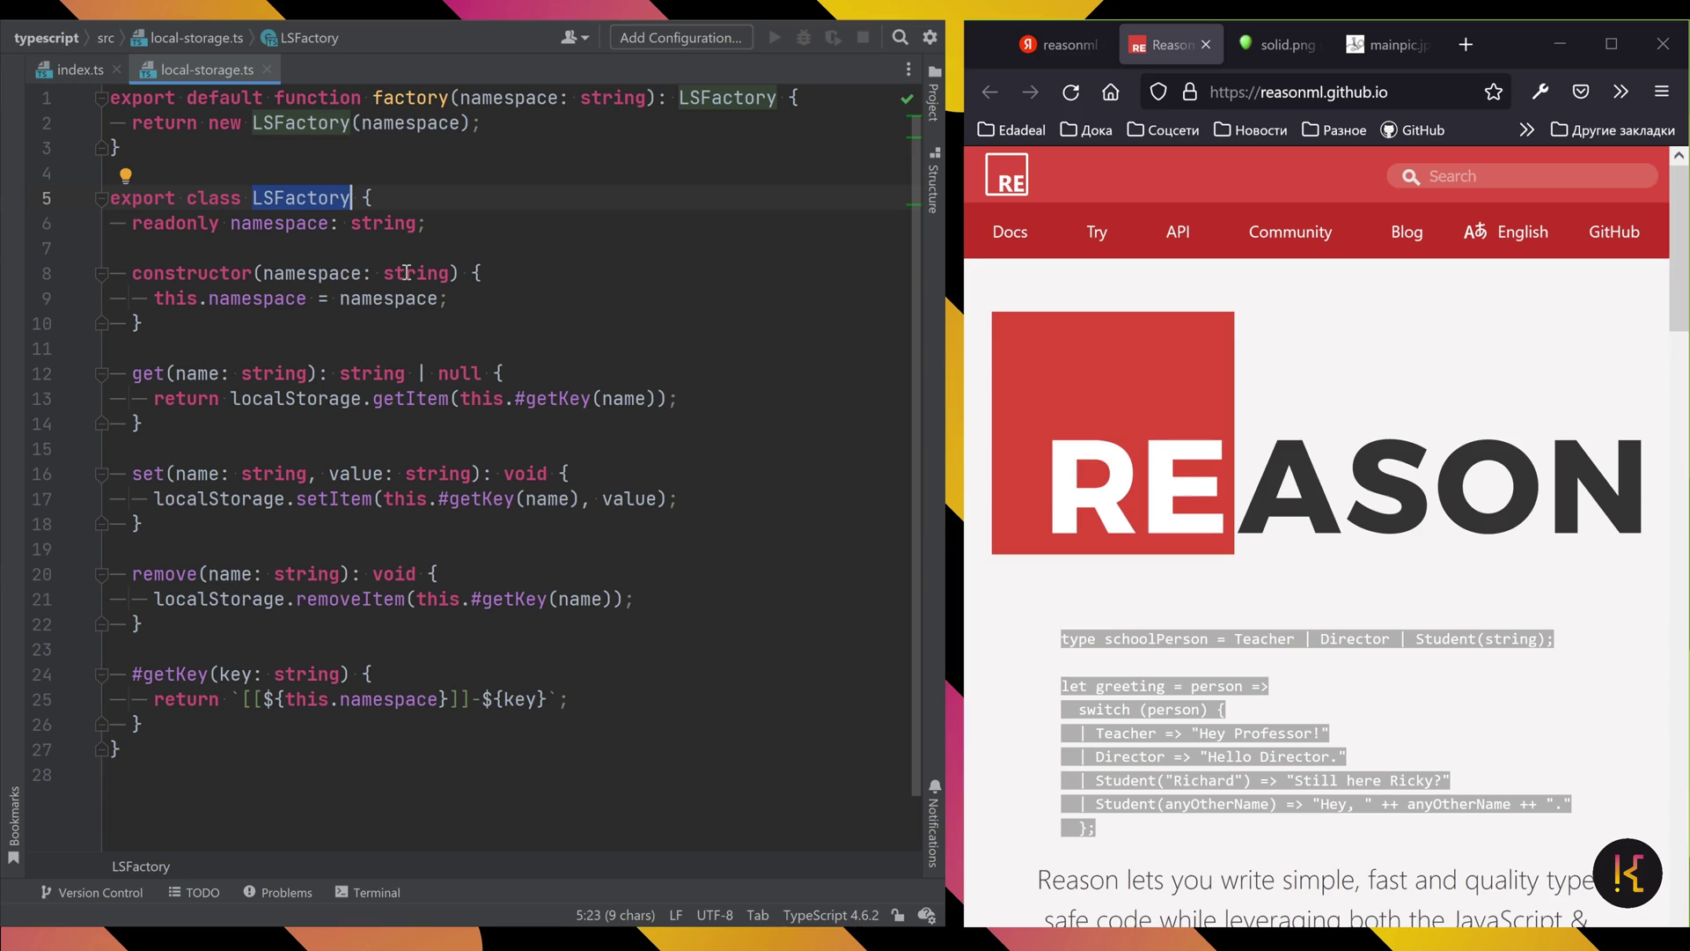This screenshot has height=951, width=1690.
Task: Switch to reasonml Yandex browser tab
Action: [1059, 44]
